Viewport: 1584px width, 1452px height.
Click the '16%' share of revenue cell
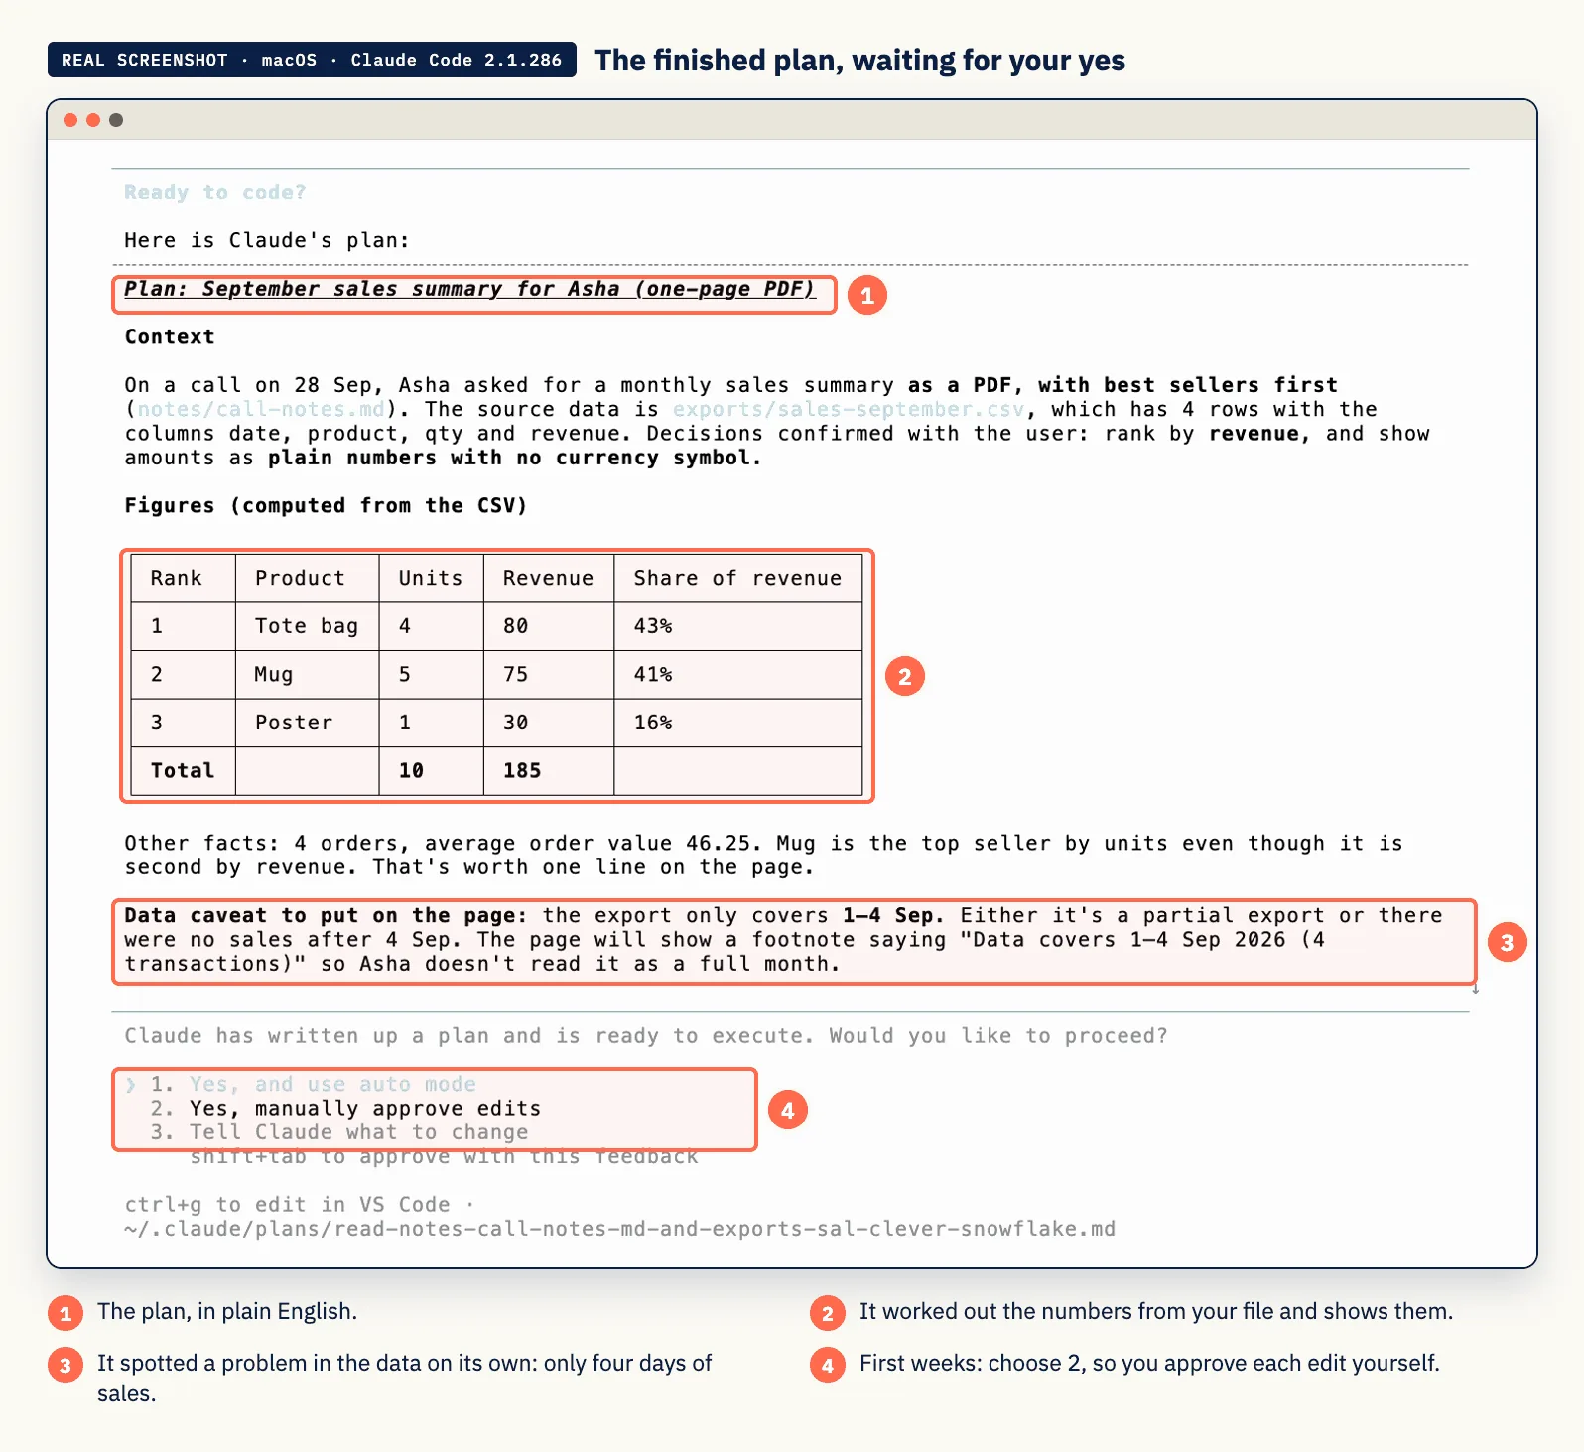click(x=653, y=723)
